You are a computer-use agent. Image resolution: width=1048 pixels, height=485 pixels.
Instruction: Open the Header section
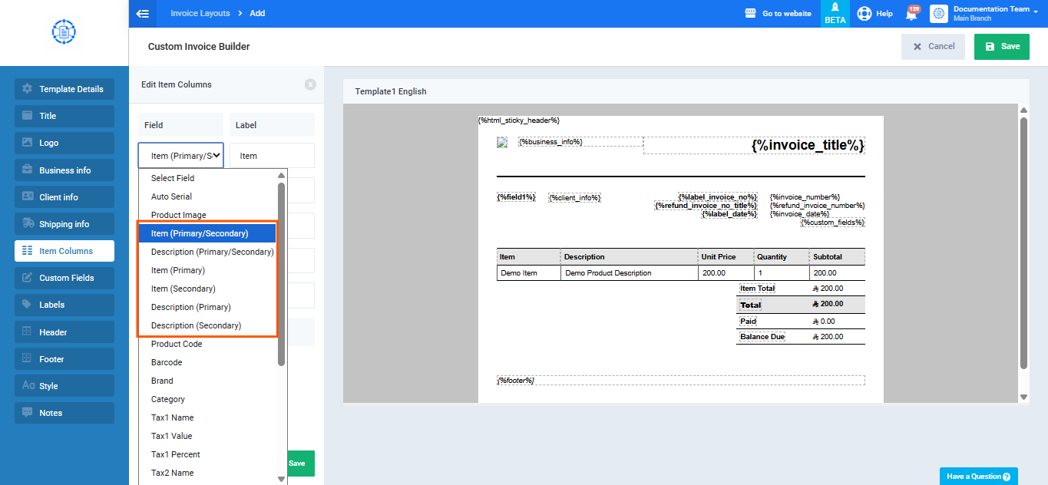64,332
